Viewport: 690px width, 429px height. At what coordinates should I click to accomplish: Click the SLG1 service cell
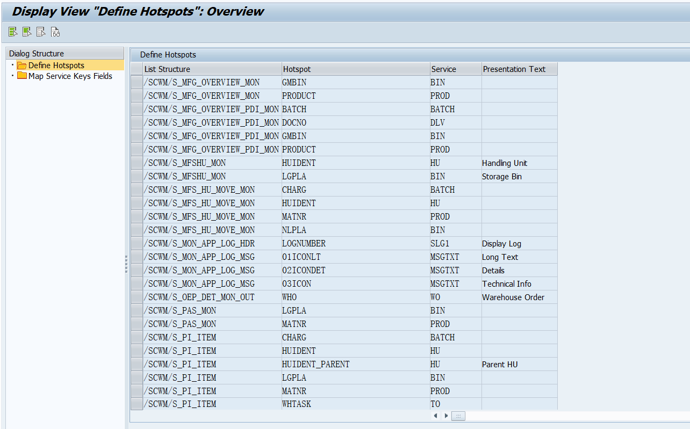pos(456,244)
